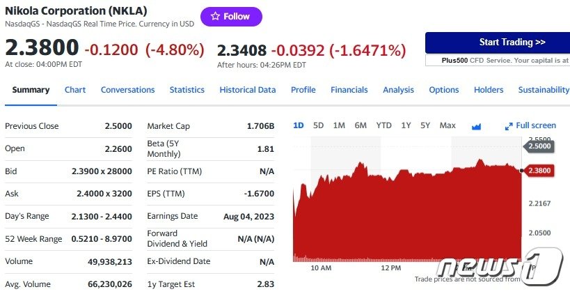Open the Holders tab
The width and height of the screenshot is (570, 294).
pyautogui.click(x=489, y=90)
